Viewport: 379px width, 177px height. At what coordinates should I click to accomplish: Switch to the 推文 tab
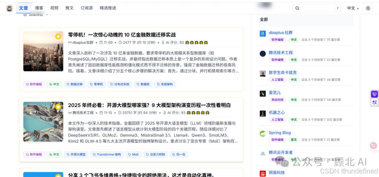coord(69,8)
